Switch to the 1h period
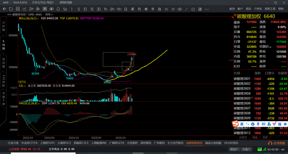 (105, 9)
